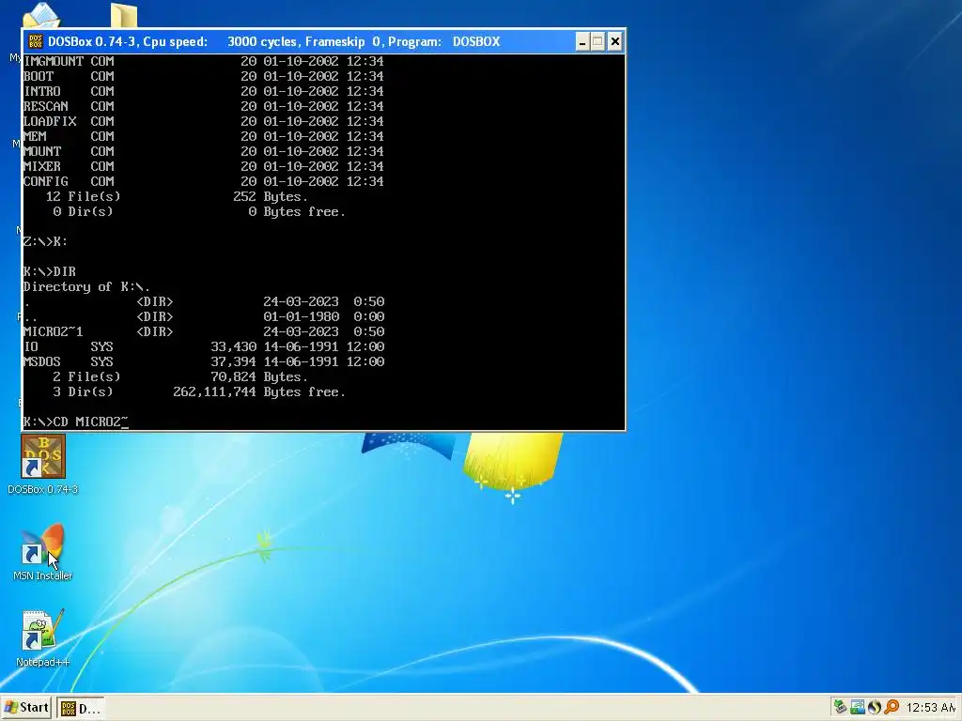Click the '..' parent directory entry dated 01-01-1980

pyautogui.click(x=204, y=316)
